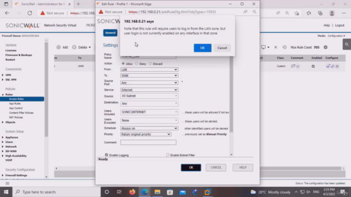Toggle Enable Botnet Filter checkbox
Screen dimensions: 351x197
tap(167, 155)
